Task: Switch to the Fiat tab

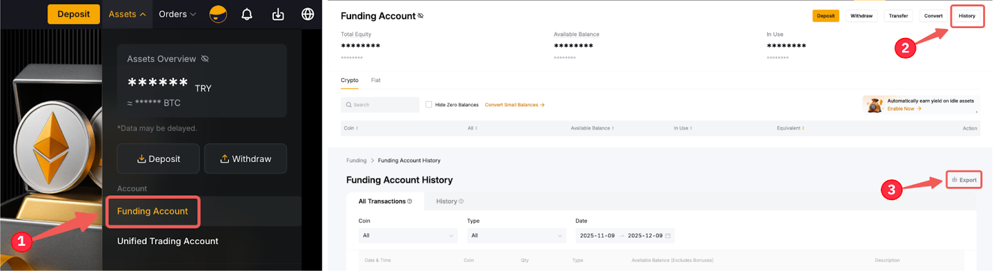Action: pos(375,80)
